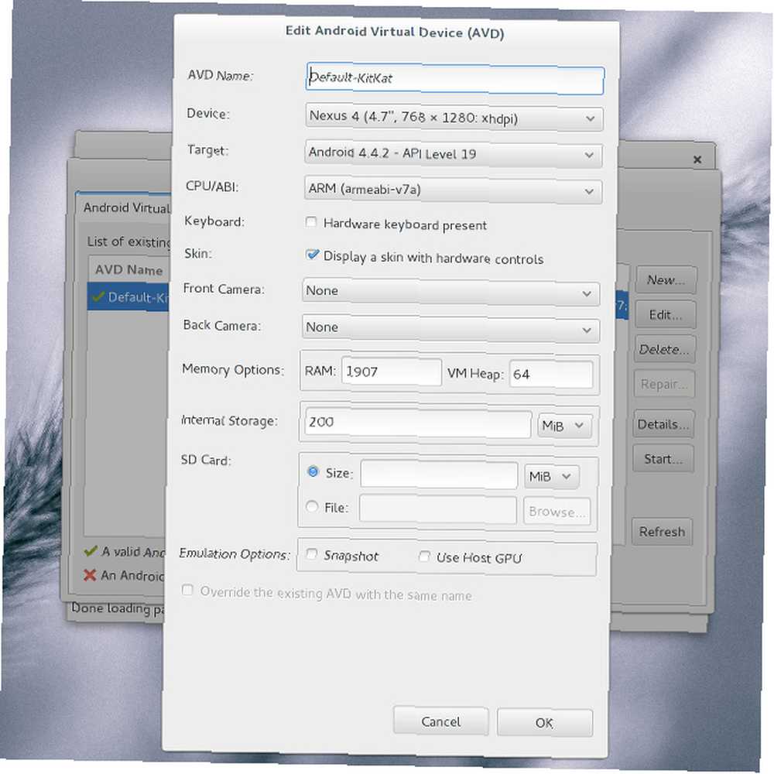Click the AVD Name column header
Screen dimensions: 774x774
click(129, 269)
